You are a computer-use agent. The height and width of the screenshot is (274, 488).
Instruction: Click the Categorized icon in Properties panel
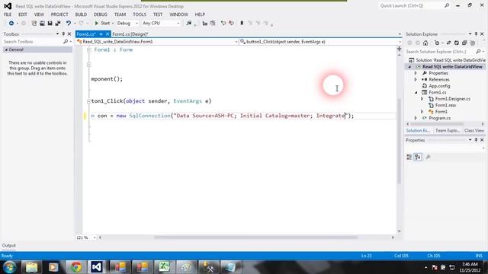click(409, 158)
